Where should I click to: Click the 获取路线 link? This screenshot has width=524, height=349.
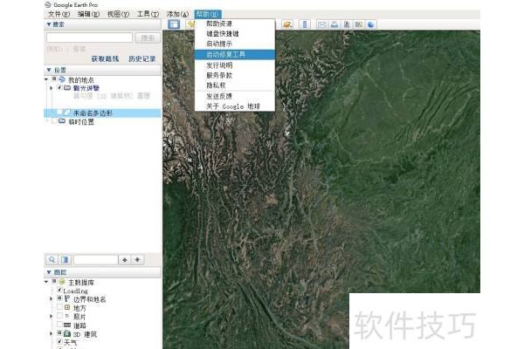[105, 58]
